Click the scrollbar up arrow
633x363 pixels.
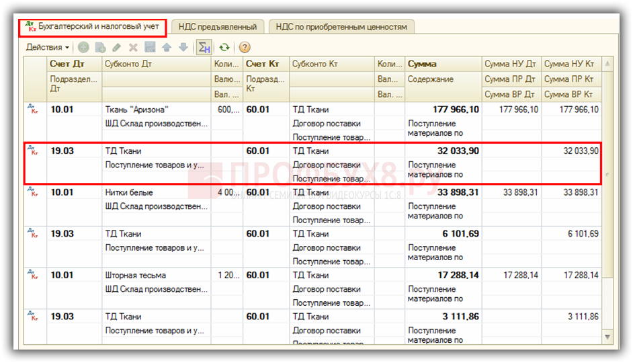[607, 63]
